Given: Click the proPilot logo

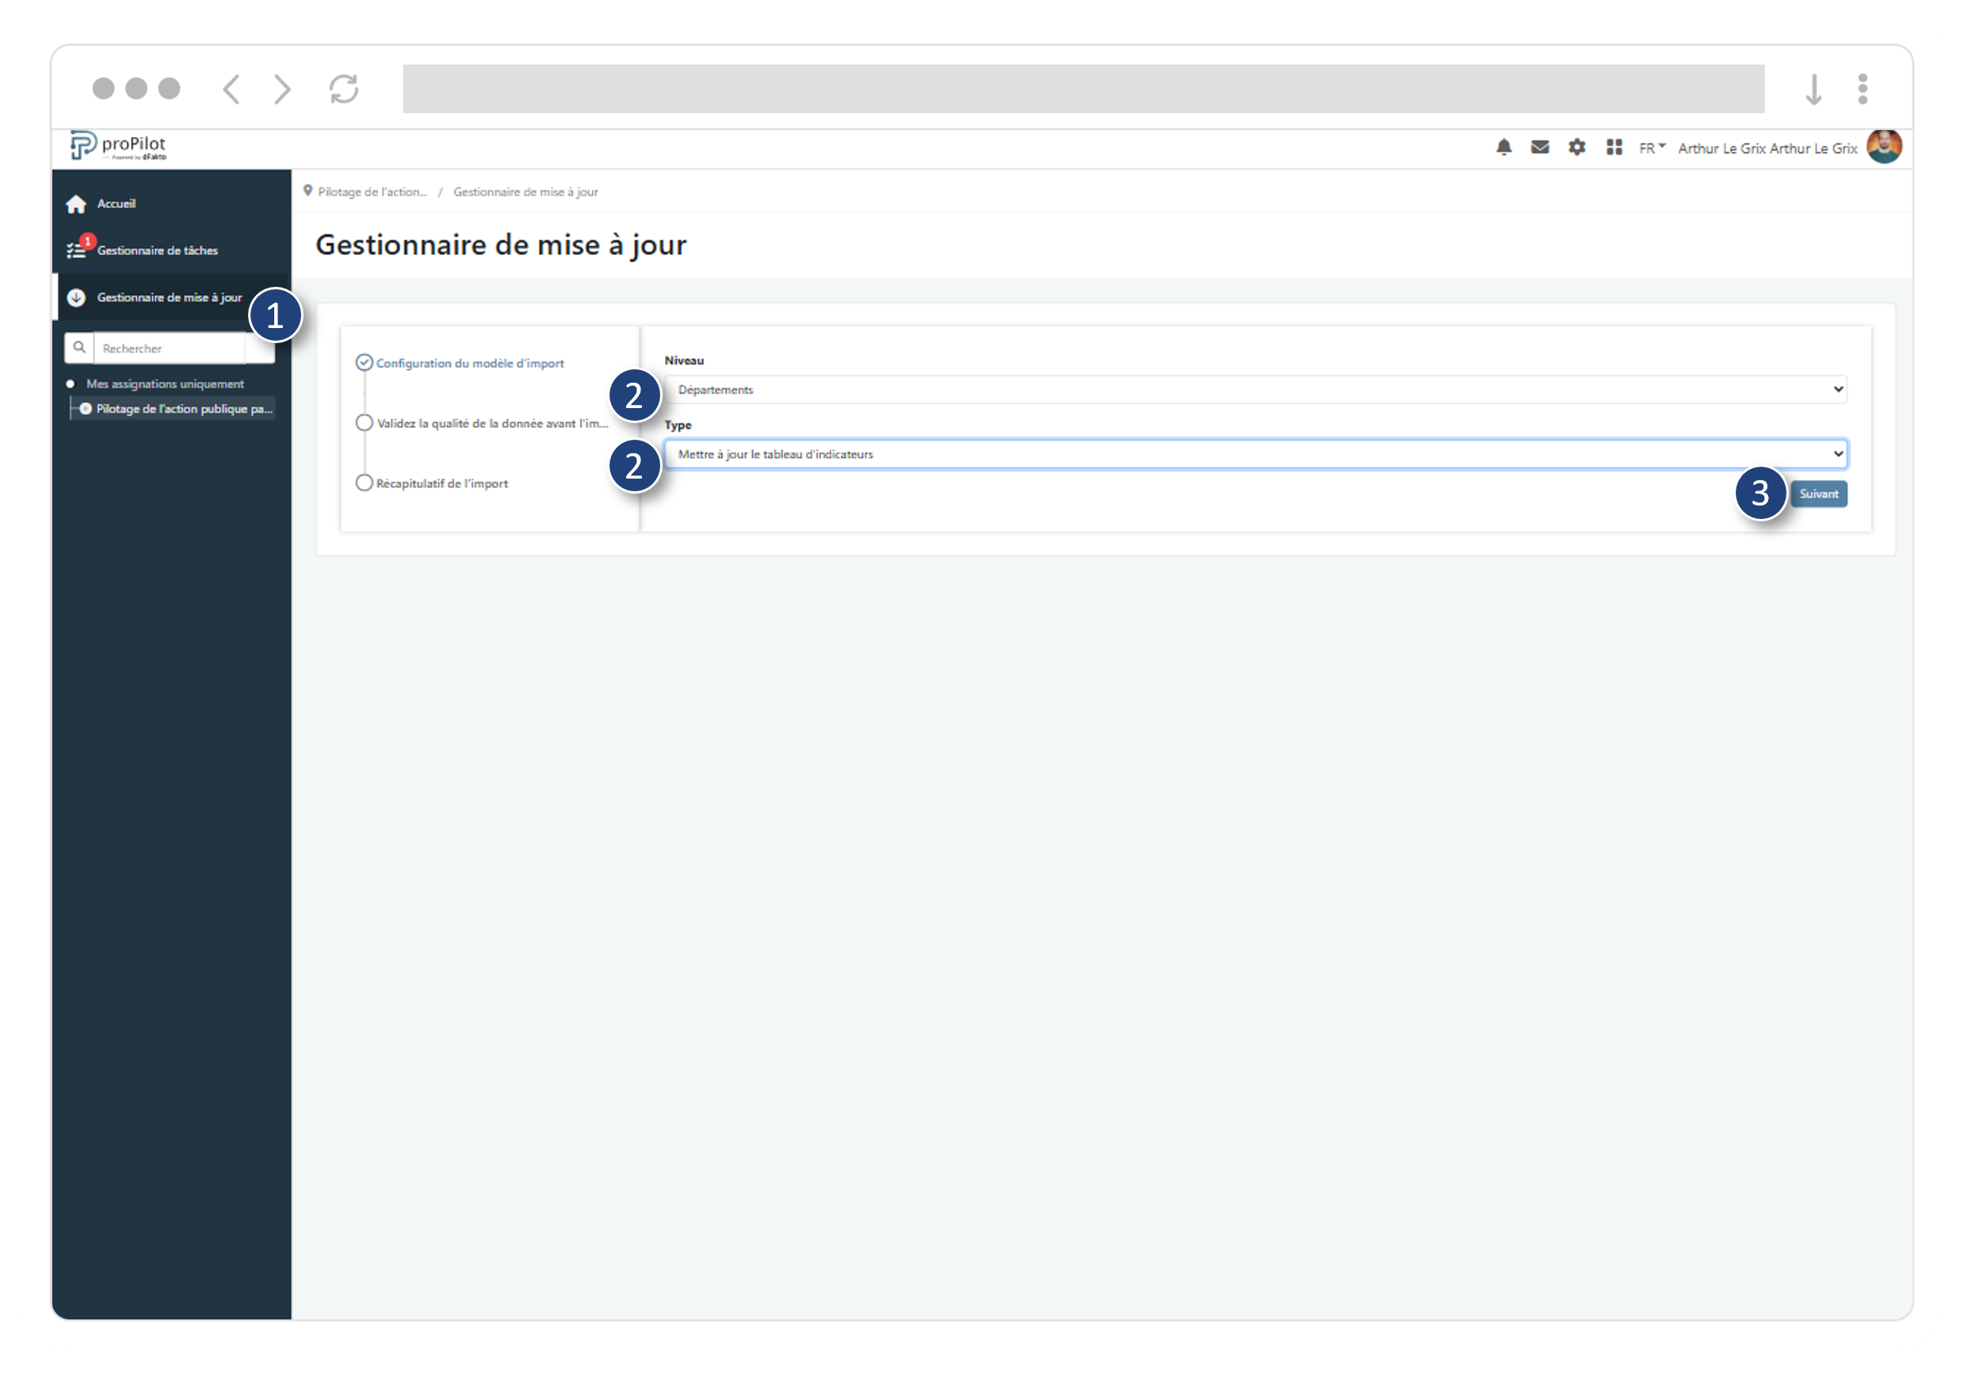Looking at the screenshot, I should click(118, 147).
